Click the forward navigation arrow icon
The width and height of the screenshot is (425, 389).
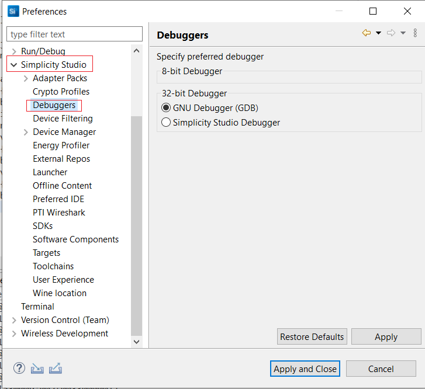(x=391, y=33)
